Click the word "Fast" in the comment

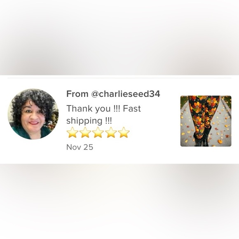(x=132, y=109)
